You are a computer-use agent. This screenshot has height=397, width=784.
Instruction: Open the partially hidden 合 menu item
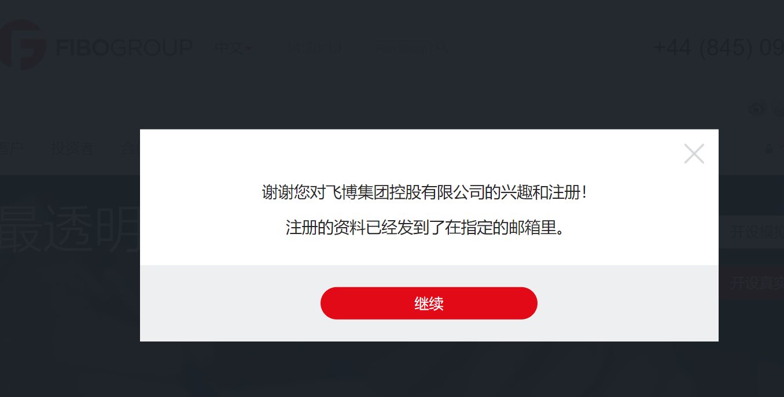point(131,149)
